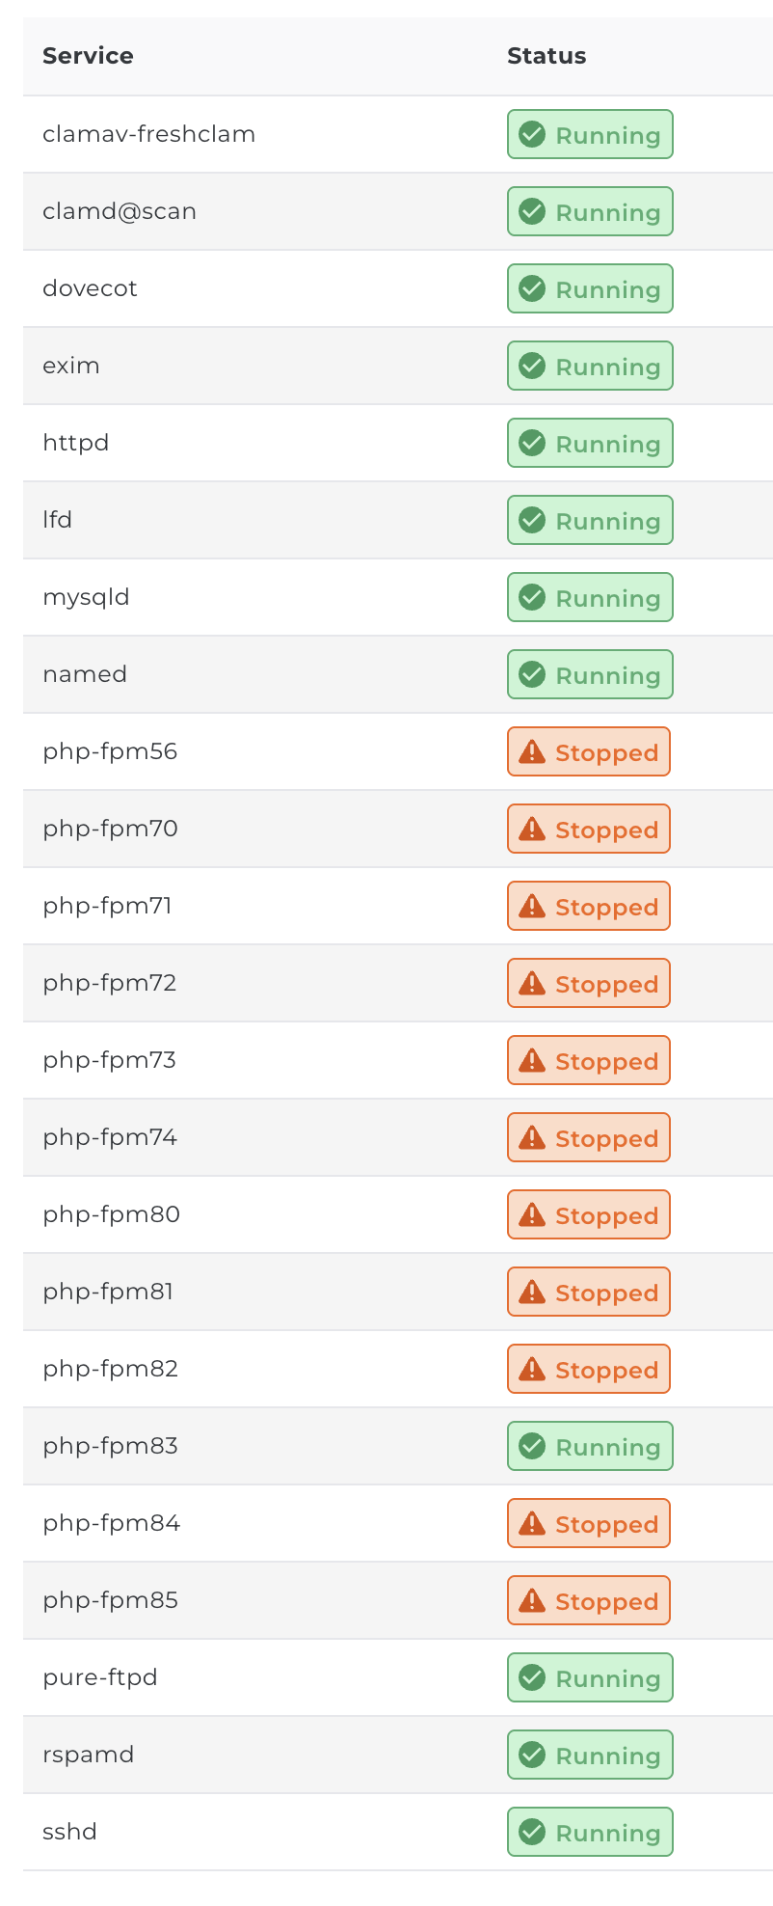Click the green checkmark icon for clamav-freshclam
This screenshot has height=1906, width=773.
click(x=532, y=134)
